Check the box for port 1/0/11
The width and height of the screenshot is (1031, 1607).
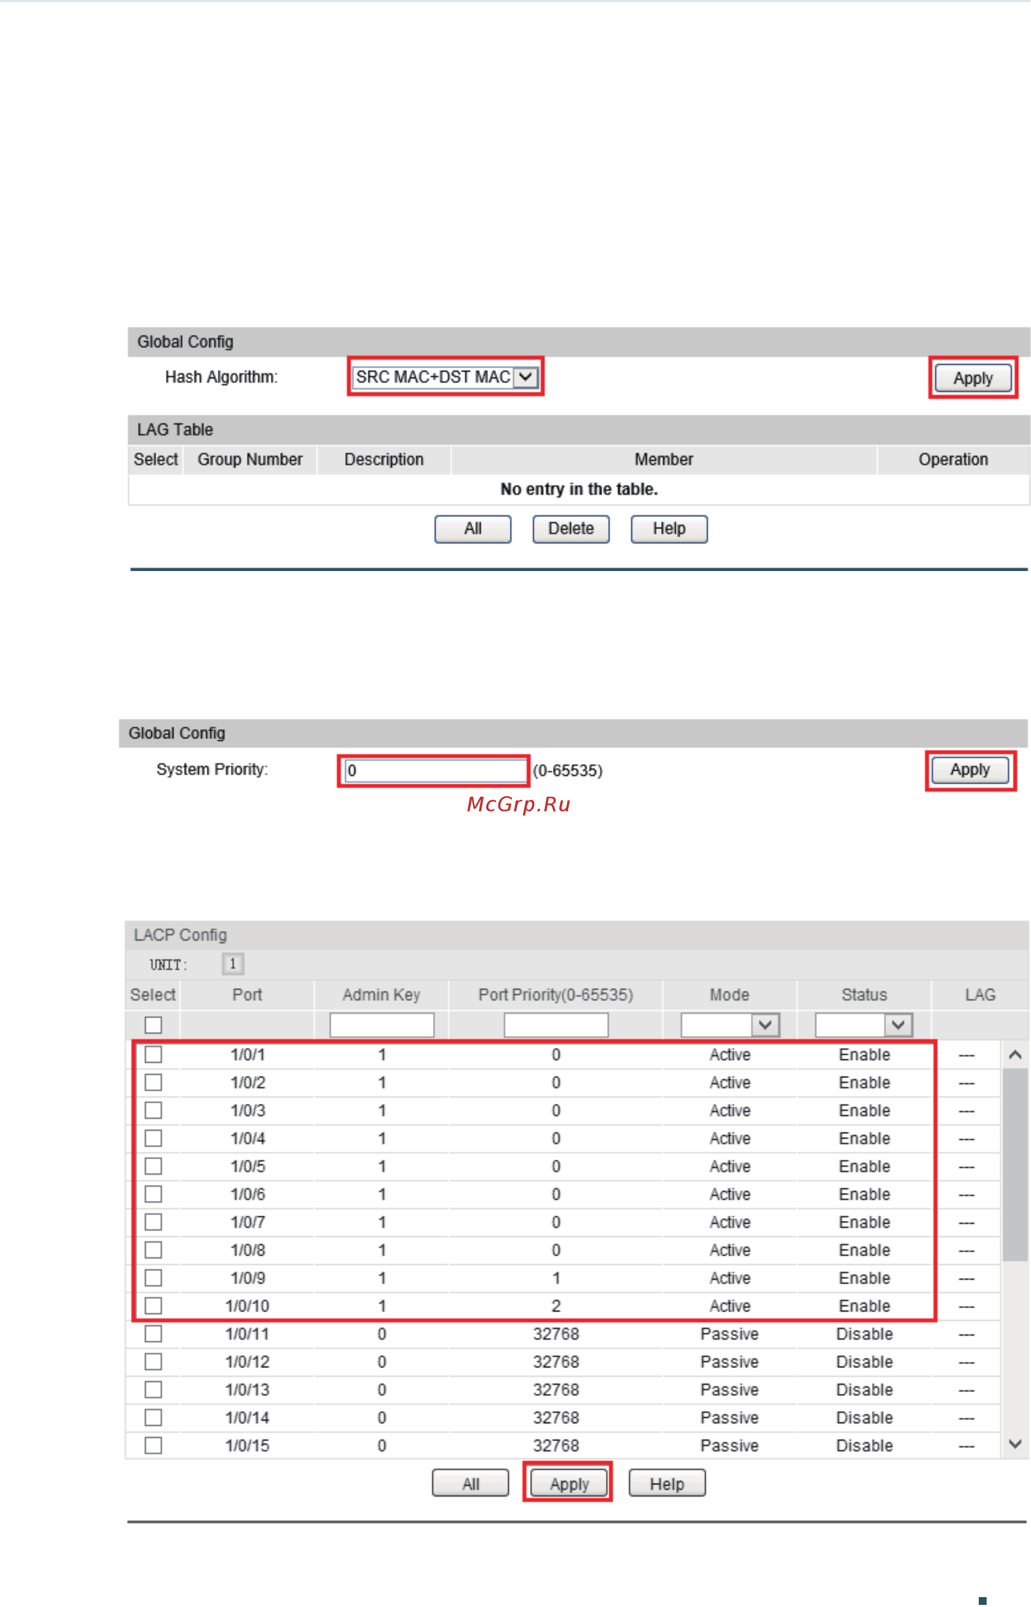(x=154, y=1334)
